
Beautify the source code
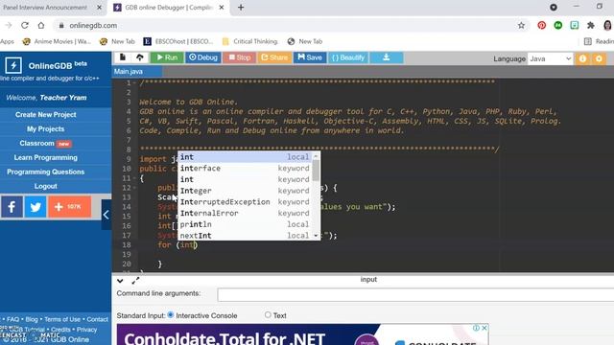(348, 57)
